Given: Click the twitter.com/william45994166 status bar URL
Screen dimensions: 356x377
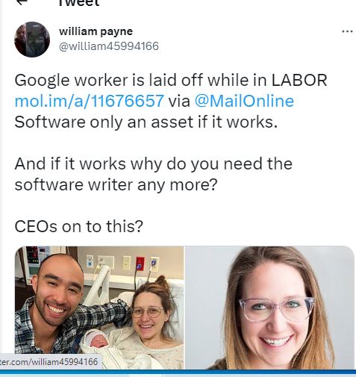Looking at the screenshot, I should tap(49, 361).
